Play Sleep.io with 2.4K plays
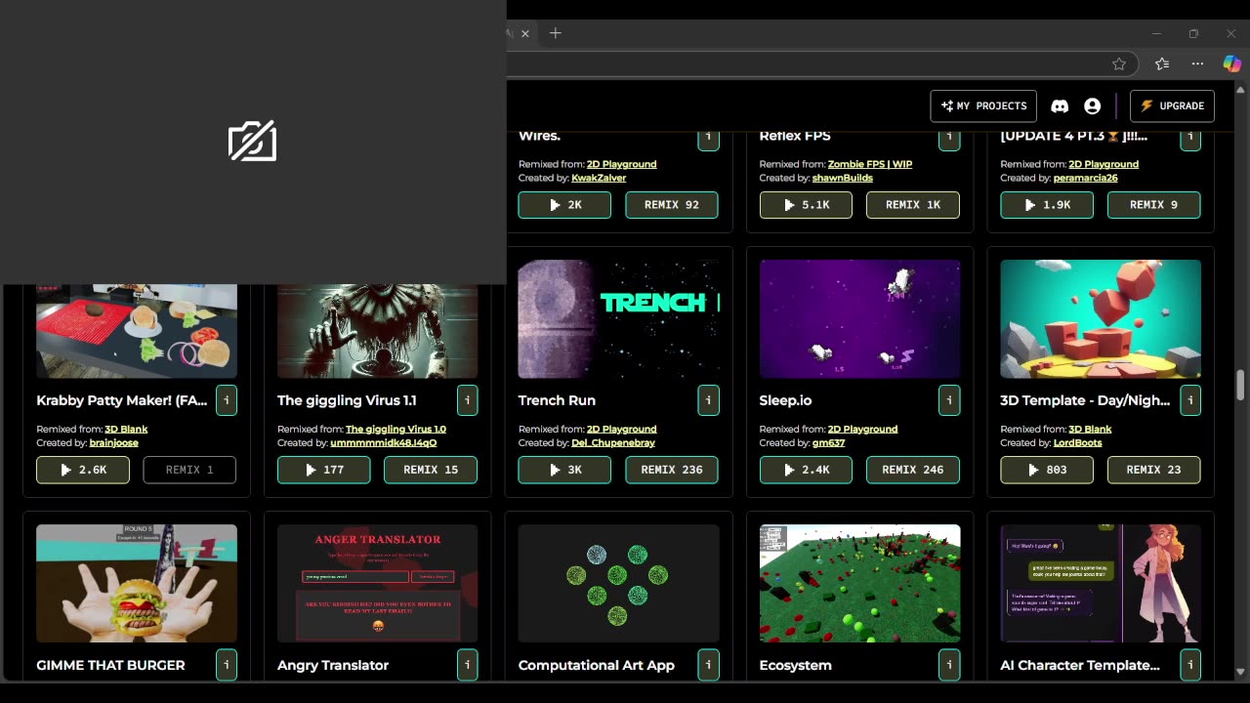The height and width of the screenshot is (703, 1250). [x=806, y=470]
